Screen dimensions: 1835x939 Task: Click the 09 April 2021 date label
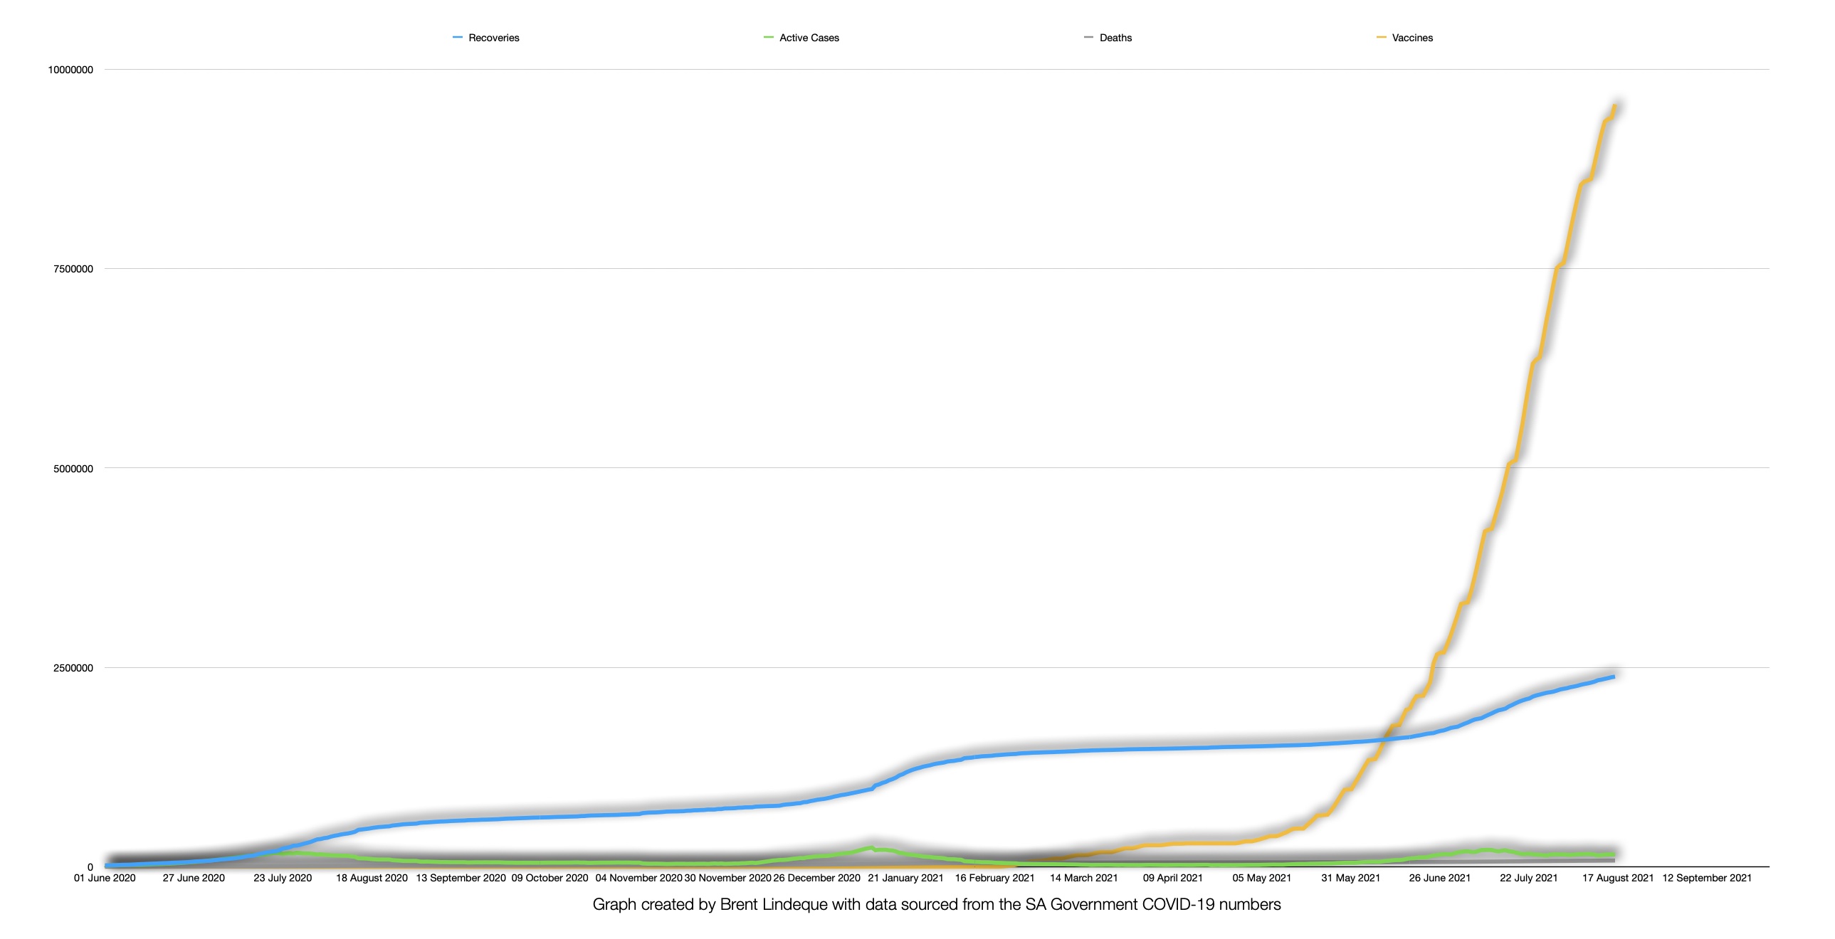[1172, 878]
